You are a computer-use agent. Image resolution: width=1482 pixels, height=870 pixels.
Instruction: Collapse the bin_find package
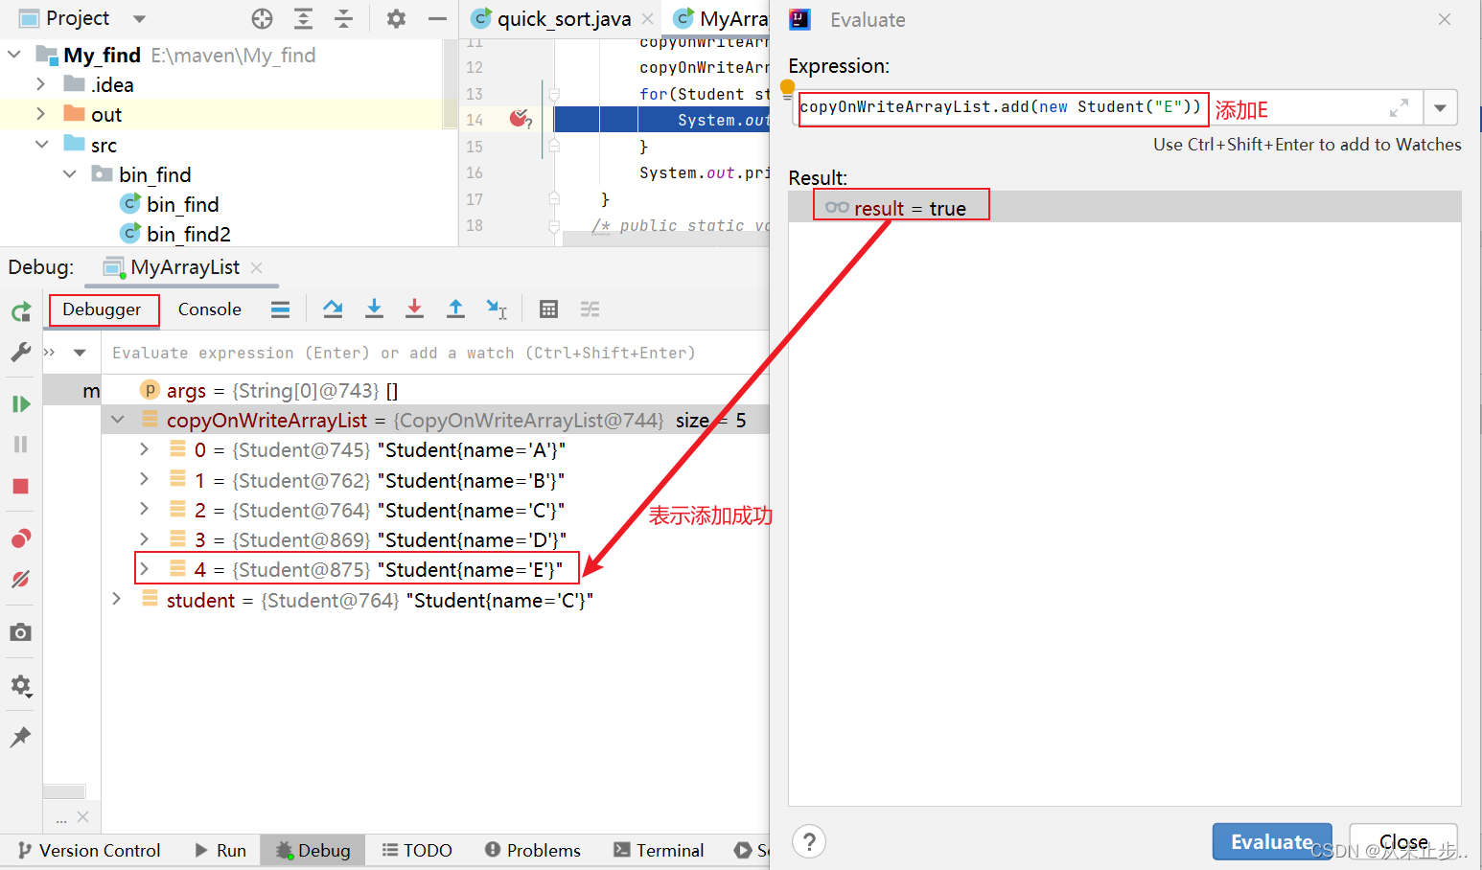click(x=69, y=174)
